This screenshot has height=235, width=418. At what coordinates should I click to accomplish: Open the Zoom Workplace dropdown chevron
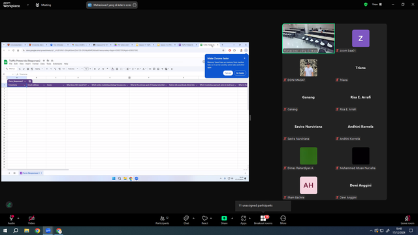27,5
